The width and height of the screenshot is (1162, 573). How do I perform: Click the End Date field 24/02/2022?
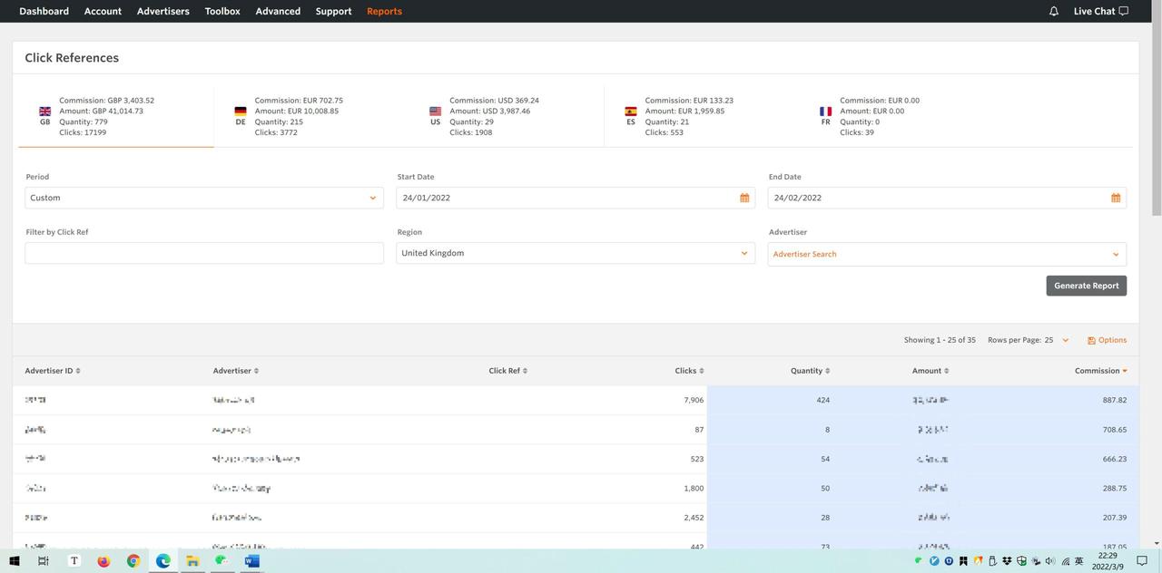click(947, 198)
